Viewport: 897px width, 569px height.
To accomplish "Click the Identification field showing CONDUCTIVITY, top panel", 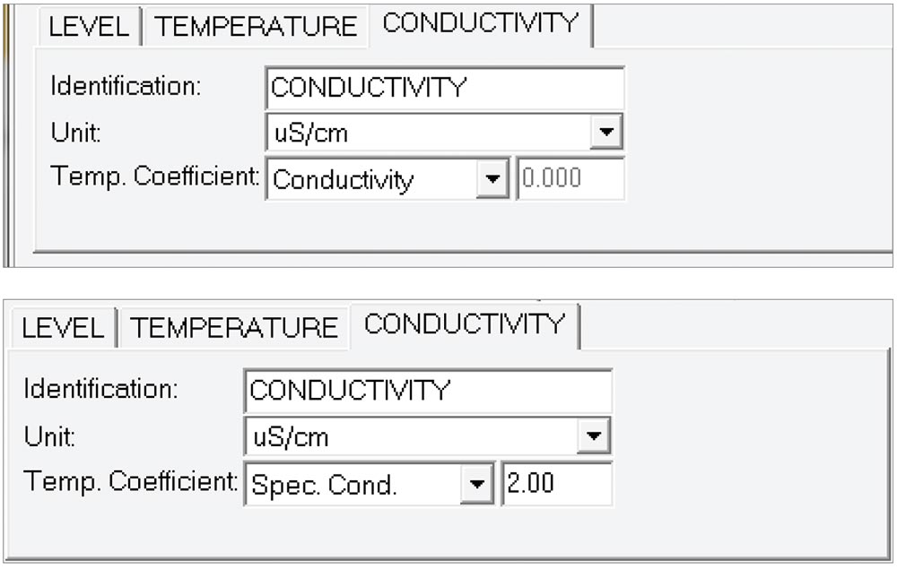I will click(444, 87).
